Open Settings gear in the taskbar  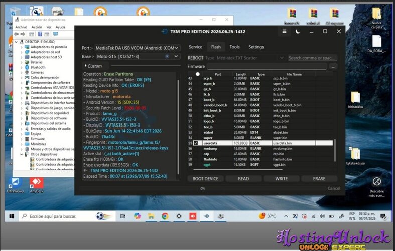179,216
